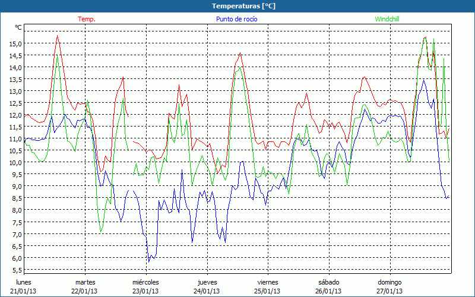Click the 6,5 y-axis value
Image resolution: width=475 pixels, height=297 pixels.
point(17,247)
